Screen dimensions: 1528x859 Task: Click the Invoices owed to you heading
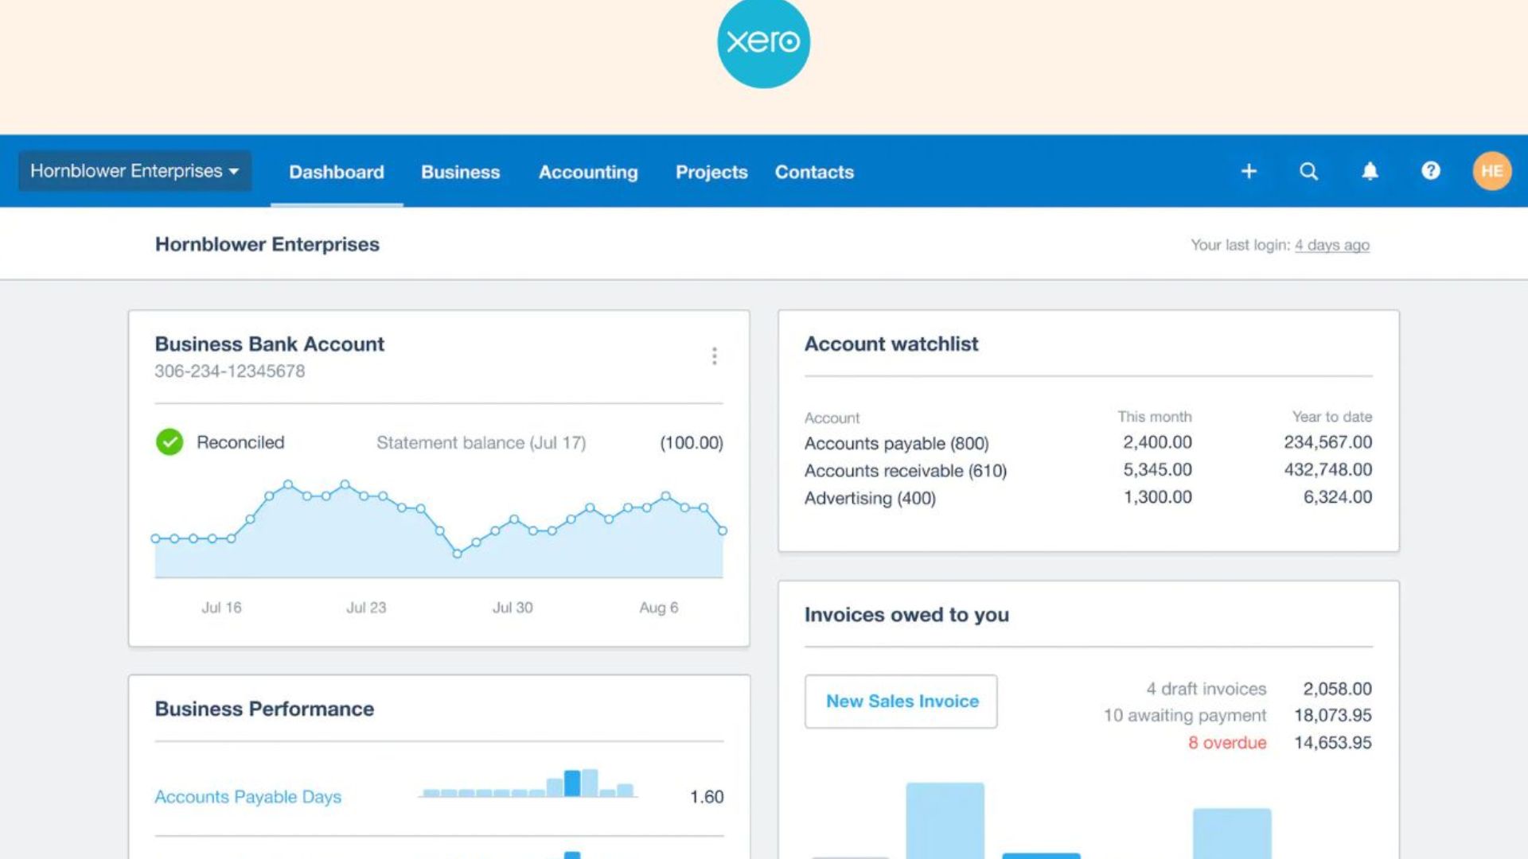(x=906, y=615)
